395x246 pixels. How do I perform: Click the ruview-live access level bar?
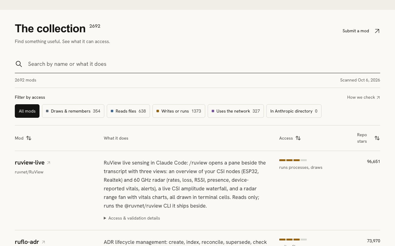click(293, 160)
